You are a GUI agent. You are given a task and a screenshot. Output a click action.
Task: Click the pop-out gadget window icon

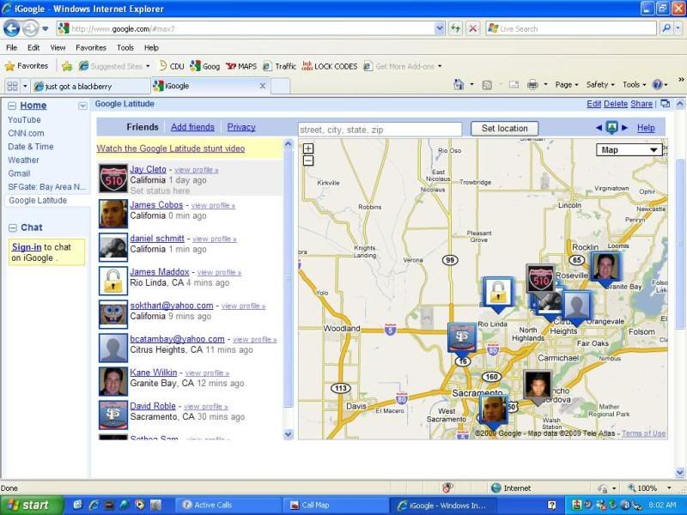[x=665, y=104]
